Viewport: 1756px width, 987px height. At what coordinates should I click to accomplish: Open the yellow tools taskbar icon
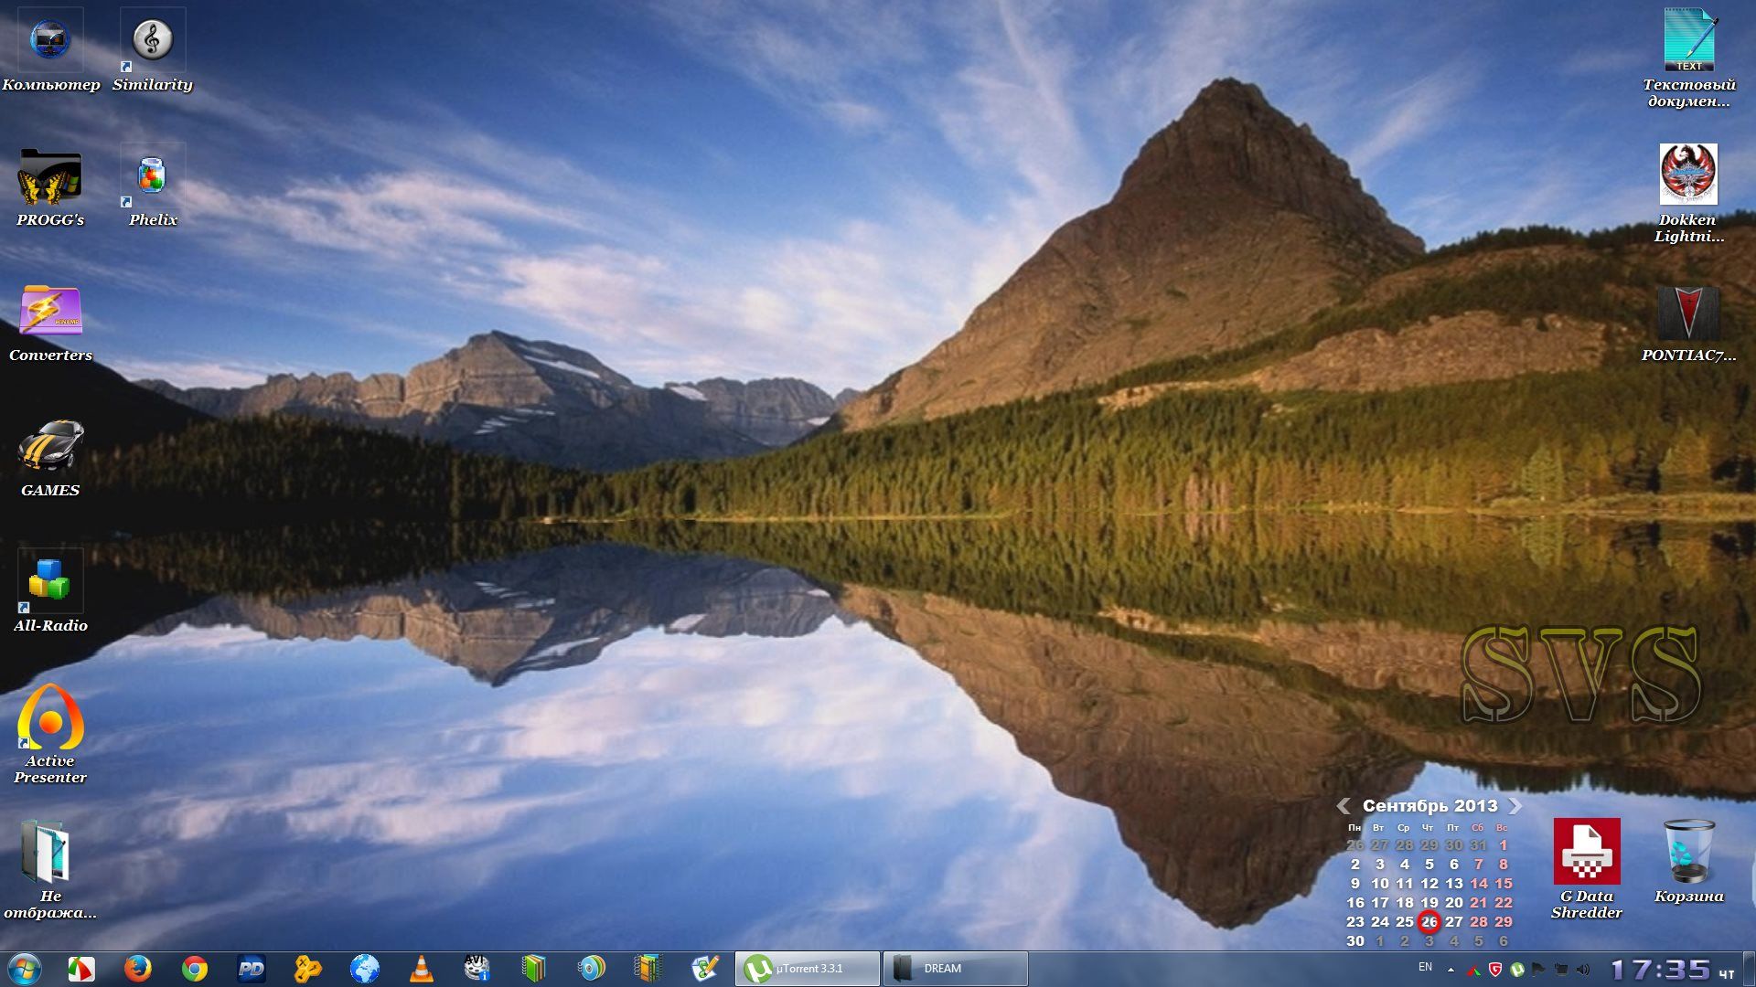coord(307,969)
